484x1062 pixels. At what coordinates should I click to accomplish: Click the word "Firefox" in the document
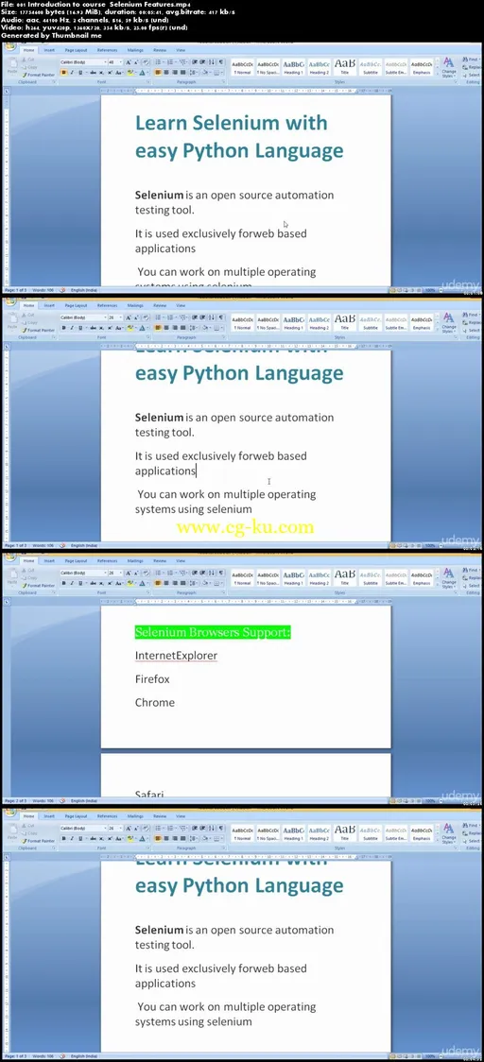[152, 678]
